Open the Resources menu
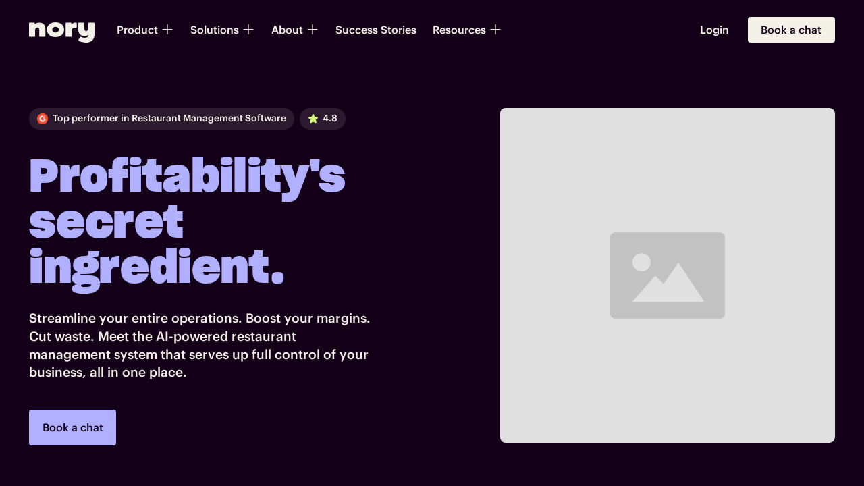Screen dimensions: 864x486 459,30
